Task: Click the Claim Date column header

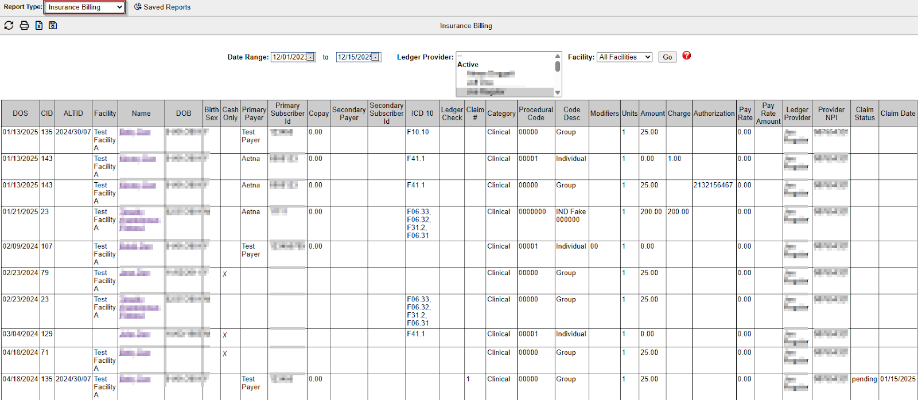Action: tap(898, 113)
